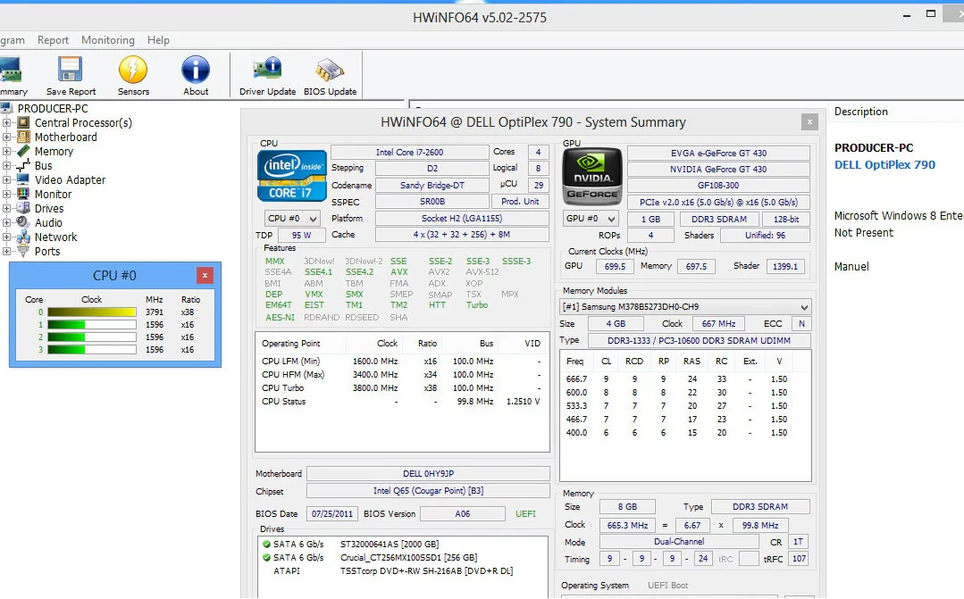
Task: Click the About info icon
Action: tap(196, 71)
